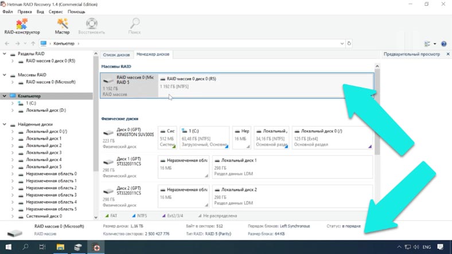
Task: Switch input language ENG indicator
Action: click(427, 247)
